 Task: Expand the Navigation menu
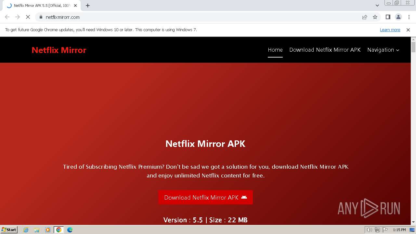pos(383,50)
